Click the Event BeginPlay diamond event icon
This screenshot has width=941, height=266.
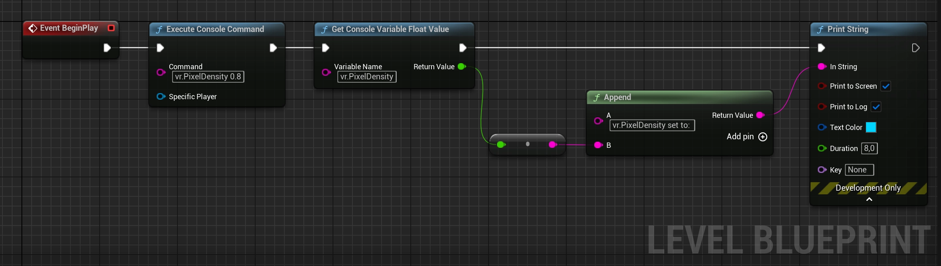[x=33, y=28]
